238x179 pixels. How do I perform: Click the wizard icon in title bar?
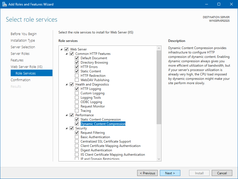click(x=5, y=4)
